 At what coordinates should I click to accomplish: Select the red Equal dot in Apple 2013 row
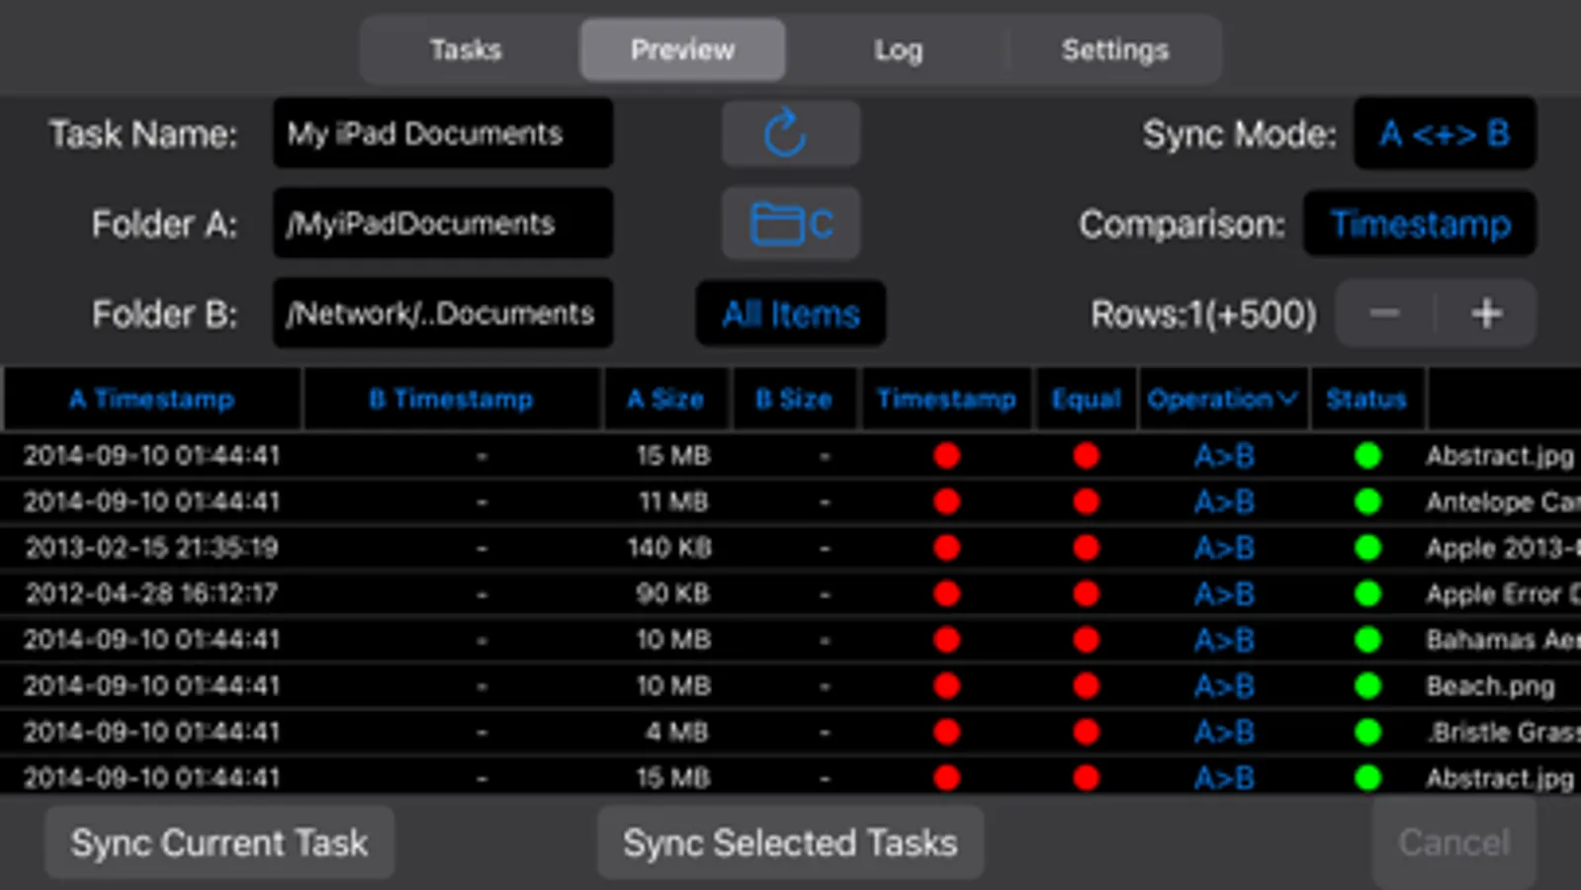(x=1087, y=548)
